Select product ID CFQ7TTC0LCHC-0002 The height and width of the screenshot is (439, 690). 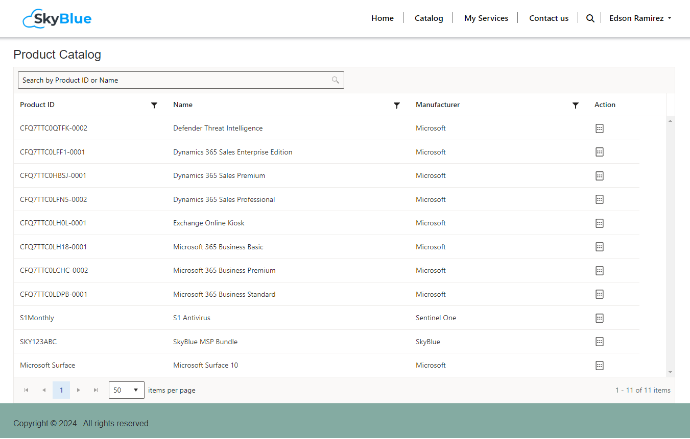click(x=54, y=271)
